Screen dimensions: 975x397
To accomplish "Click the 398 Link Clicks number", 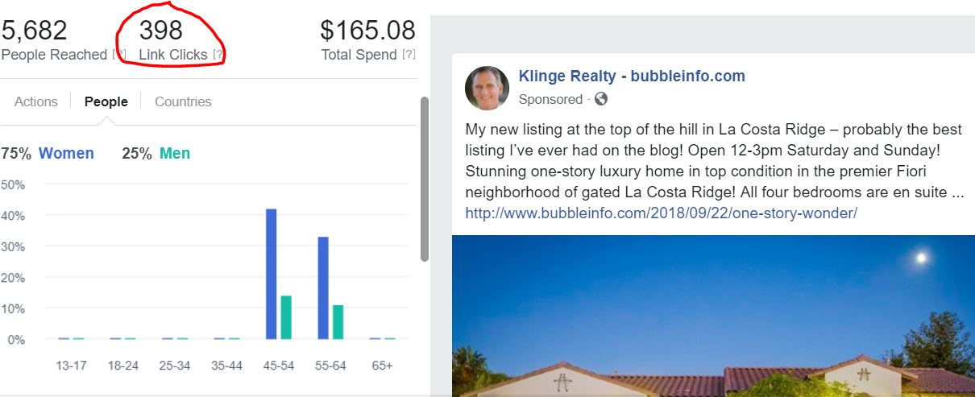I will pyautogui.click(x=161, y=31).
